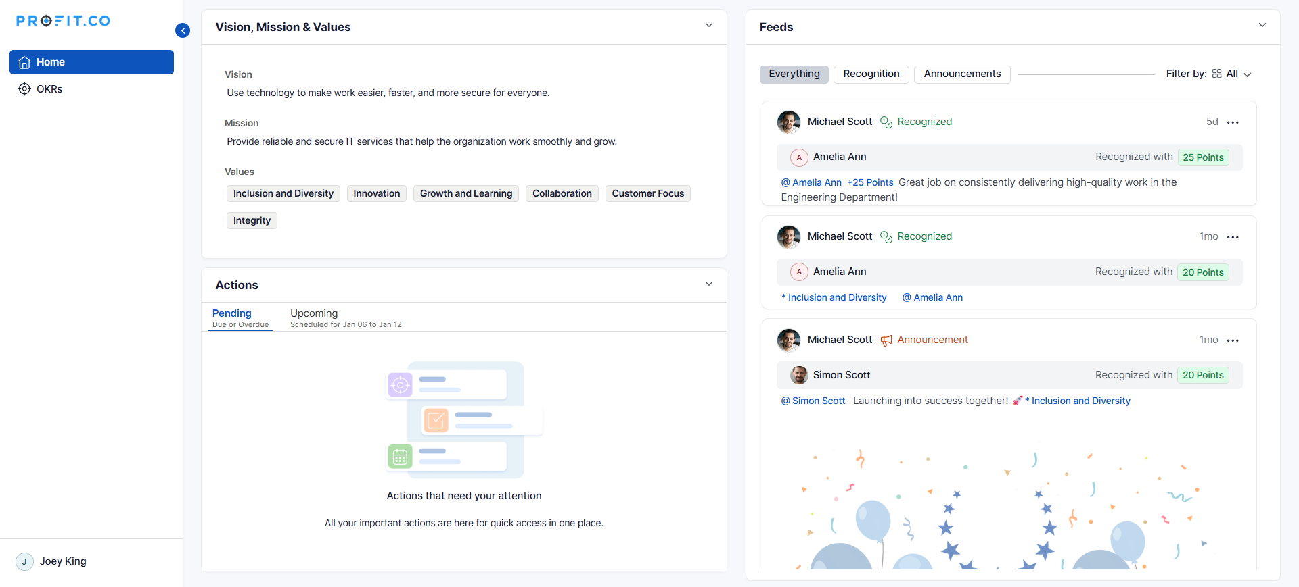
Task: Open the more options on the Announcement post
Action: (x=1233, y=340)
